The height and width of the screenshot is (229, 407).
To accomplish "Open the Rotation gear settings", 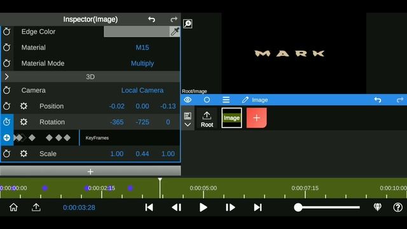I will click(x=24, y=121).
